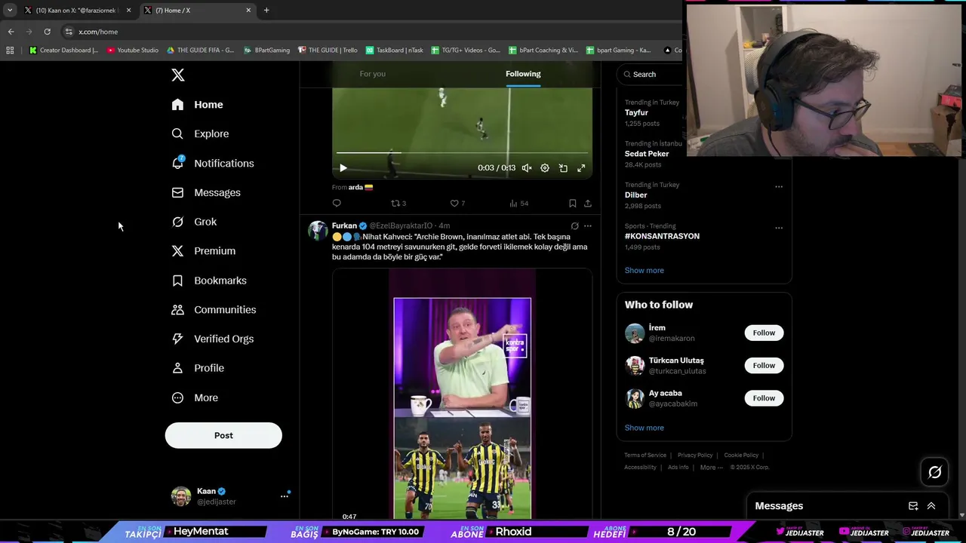Viewport: 966px width, 543px height.
Task: Switch to the For you tab
Action: point(372,74)
